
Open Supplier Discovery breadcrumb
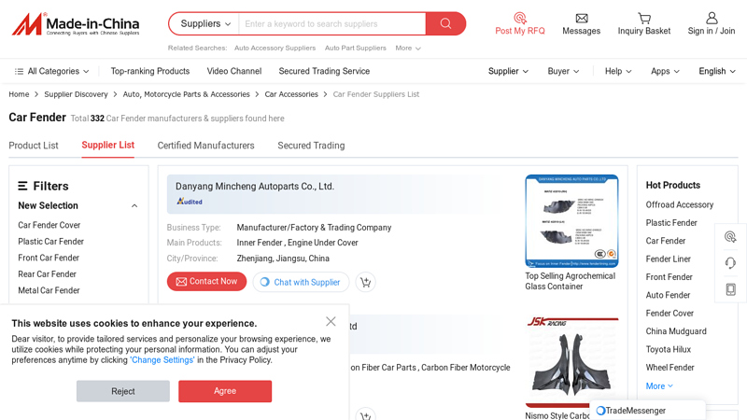point(76,94)
